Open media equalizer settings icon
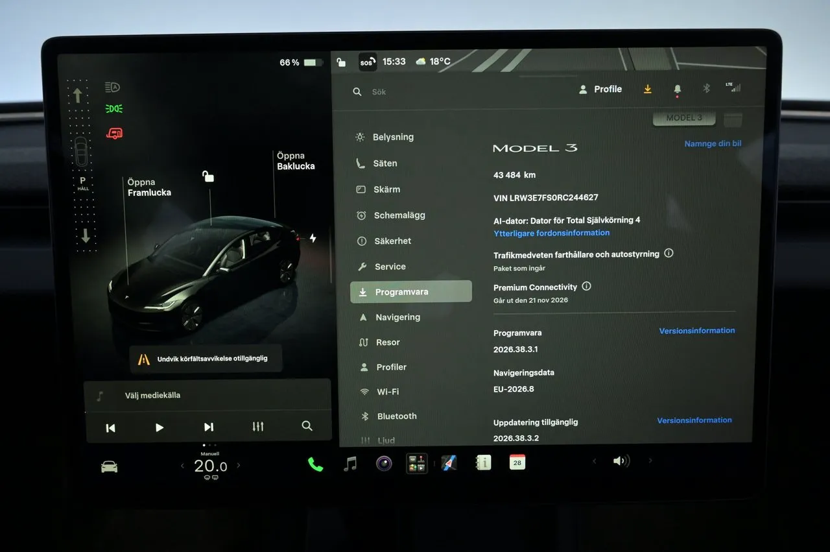830x552 pixels. pyautogui.click(x=258, y=427)
